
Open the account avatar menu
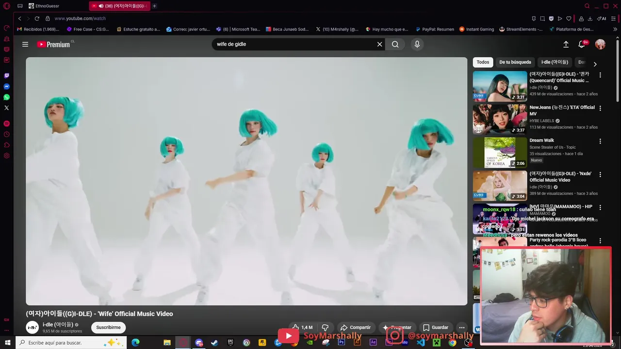coord(600,44)
